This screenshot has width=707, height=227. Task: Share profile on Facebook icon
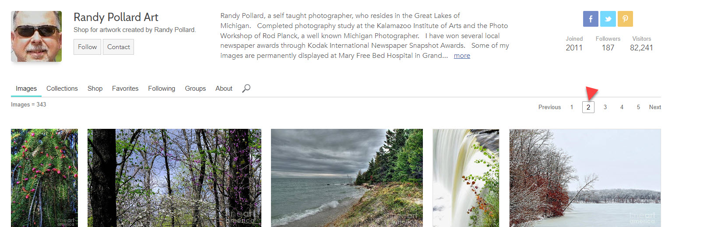[x=591, y=19]
